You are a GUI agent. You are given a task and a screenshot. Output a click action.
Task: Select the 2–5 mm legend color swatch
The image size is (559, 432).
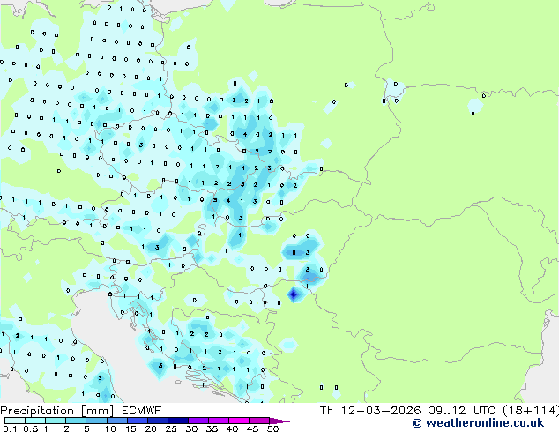76,421
